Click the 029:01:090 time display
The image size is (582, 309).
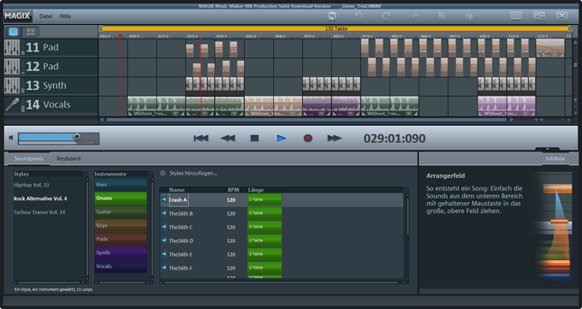[x=395, y=139]
